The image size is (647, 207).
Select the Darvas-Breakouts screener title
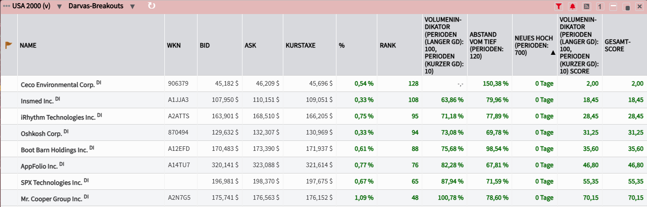96,6
